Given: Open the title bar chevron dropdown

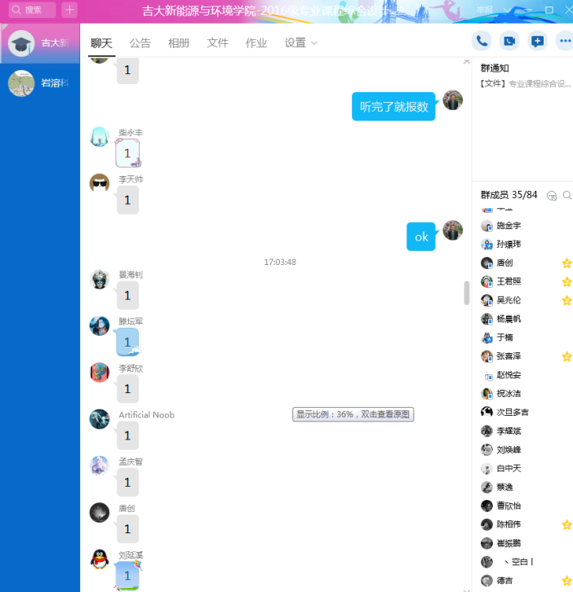Looking at the screenshot, I should pyautogui.click(x=507, y=10).
